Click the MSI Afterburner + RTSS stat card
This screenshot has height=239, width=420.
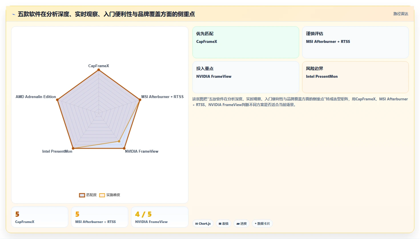100,217
